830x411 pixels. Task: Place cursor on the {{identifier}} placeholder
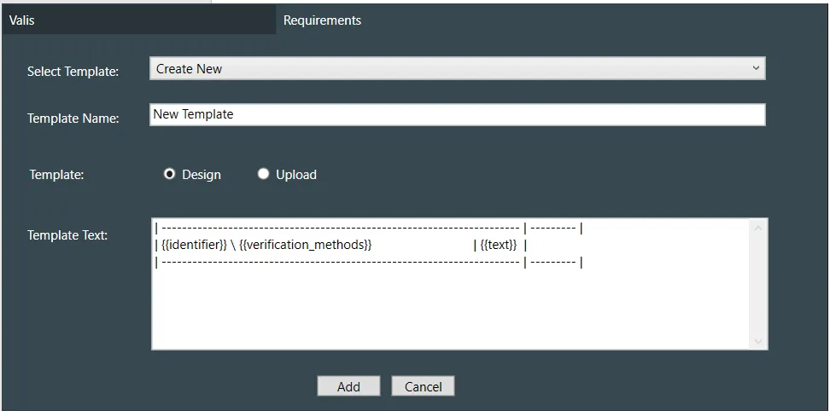tap(194, 246)
